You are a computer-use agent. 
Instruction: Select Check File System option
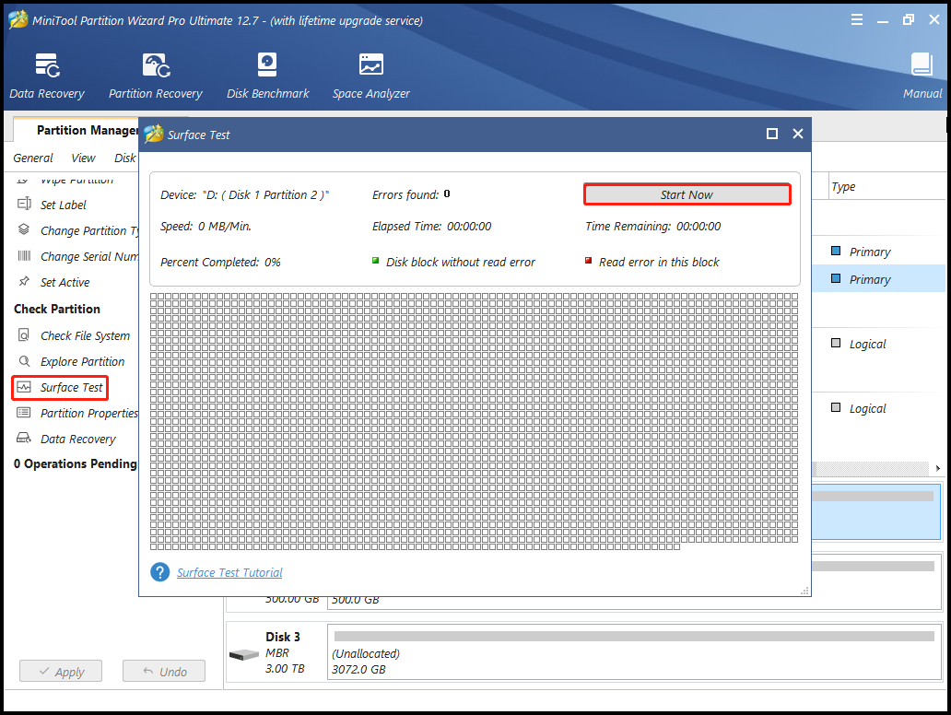pyautogui.click(x=85, y=335)
